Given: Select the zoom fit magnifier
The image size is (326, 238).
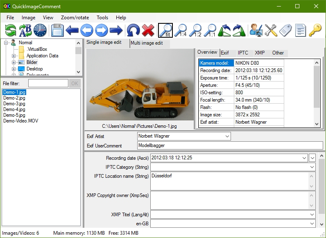Looking at the screenshot, I should (165, 30).
